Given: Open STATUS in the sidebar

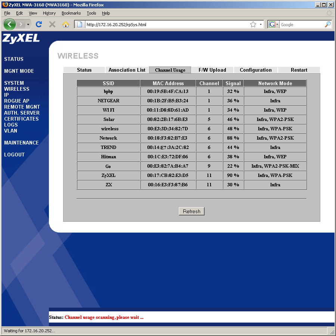Looking at the screenshot, I should [x=14, y=59].
